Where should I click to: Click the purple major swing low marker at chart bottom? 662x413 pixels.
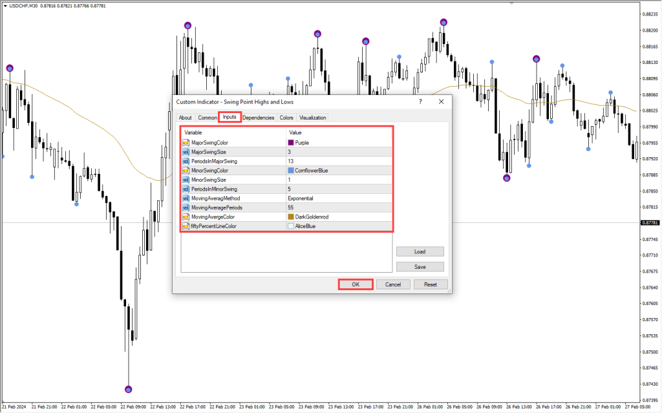tap(129, 389)
